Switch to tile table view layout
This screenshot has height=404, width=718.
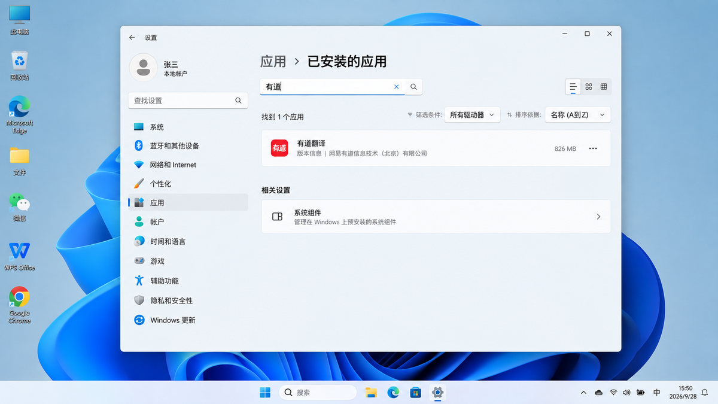[x=604, y=87]
